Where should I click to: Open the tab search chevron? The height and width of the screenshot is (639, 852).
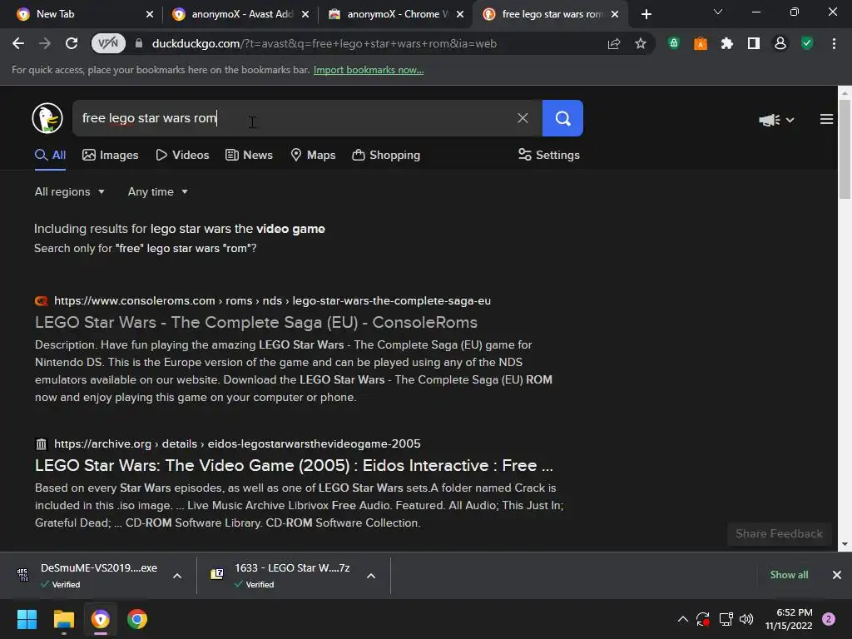tap(718, 12)
